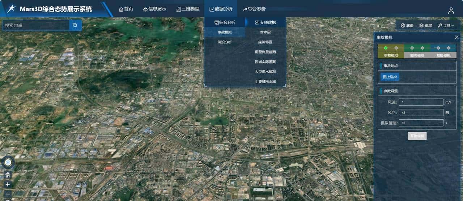Open the 信息展示 menu

pyautogui.click(x=155, y=9)
